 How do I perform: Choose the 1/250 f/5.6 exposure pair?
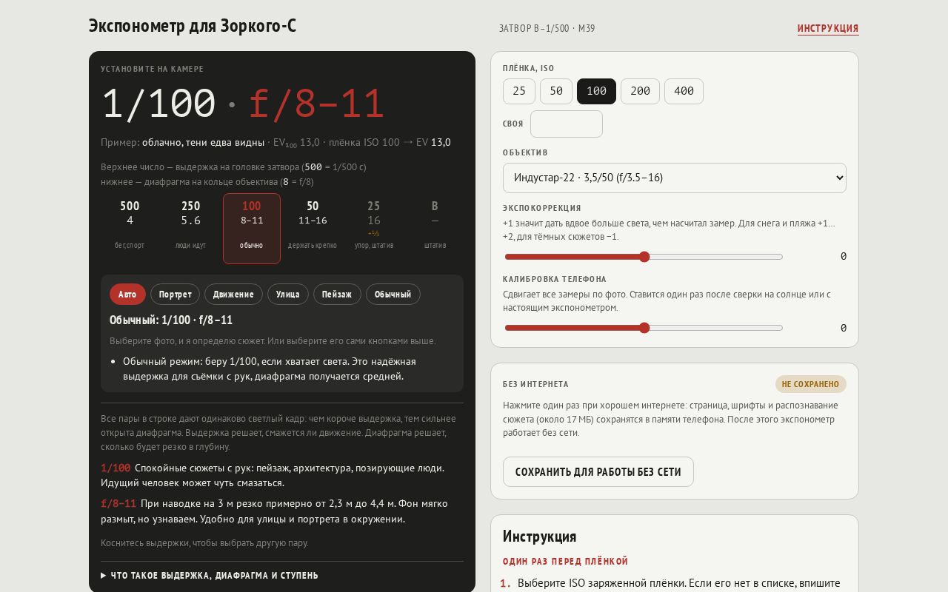[190, 229]
